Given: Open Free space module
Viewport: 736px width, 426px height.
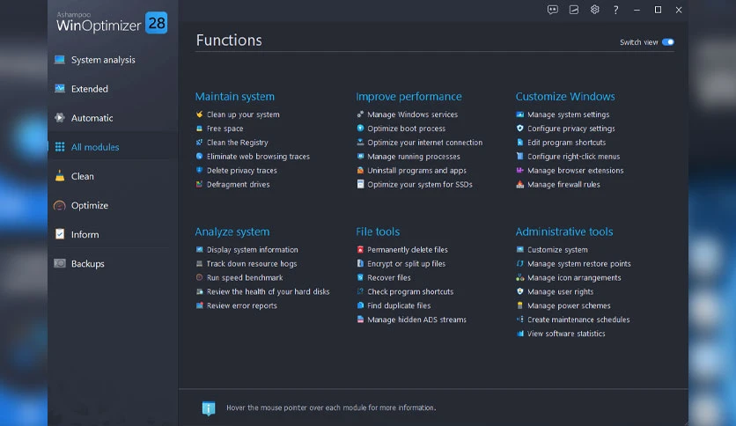Looking at the screenshot, I should 224,129.
